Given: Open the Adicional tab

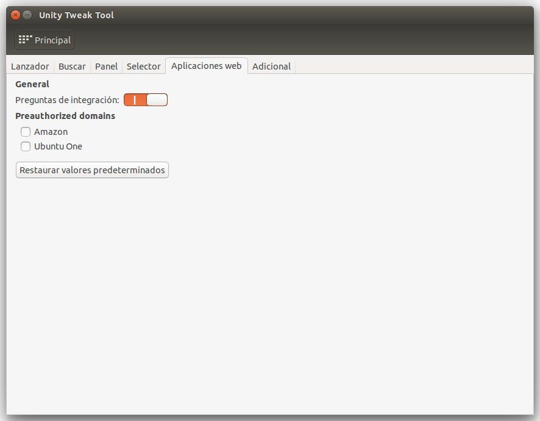Looking at the screenshot, I should pyautogui.click(x=271, y=67).
